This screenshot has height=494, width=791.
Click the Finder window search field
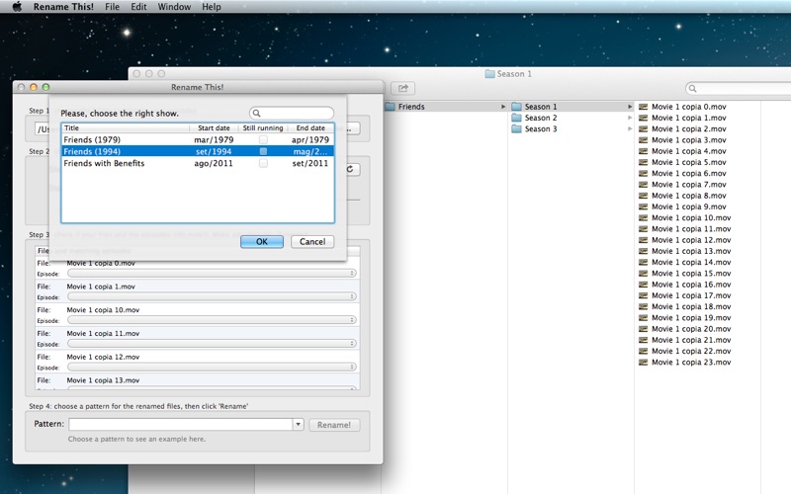pos(739,88)
